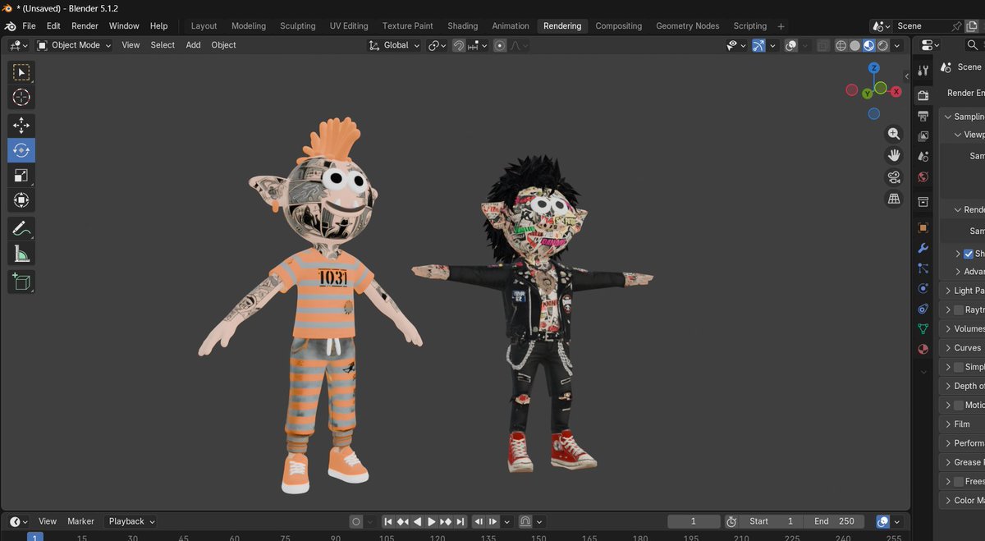Open the File menu
Image resolution: width=985 pixels, height=541 pixels.
pyautogui.click(x=29, y=26)
